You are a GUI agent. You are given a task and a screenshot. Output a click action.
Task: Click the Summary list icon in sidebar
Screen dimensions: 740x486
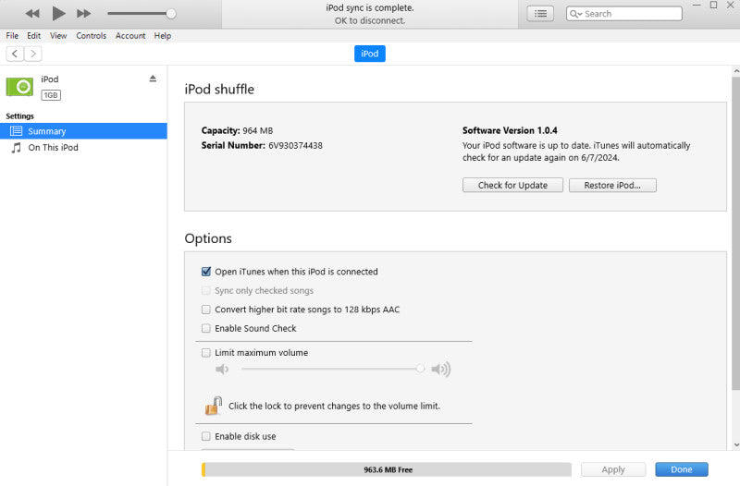click(16, 131)
